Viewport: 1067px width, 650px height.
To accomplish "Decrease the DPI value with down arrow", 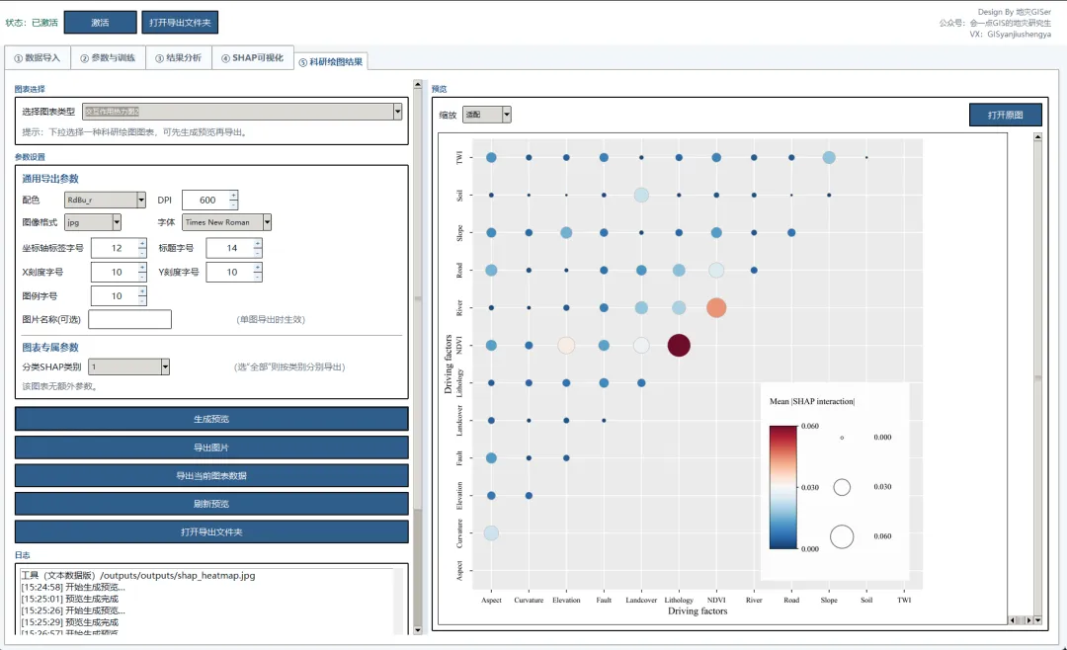I will 233,204.
